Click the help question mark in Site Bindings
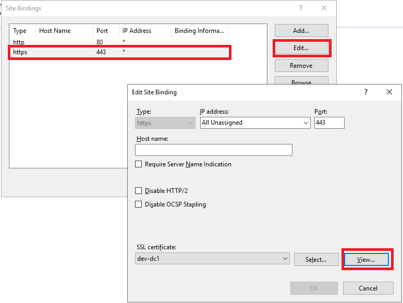 coord(300,8)
